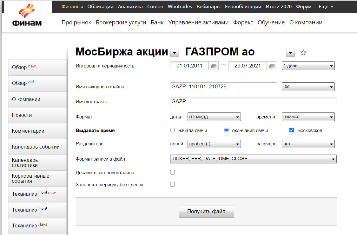Go to top-menu "О компании" section

coord(306,22)
